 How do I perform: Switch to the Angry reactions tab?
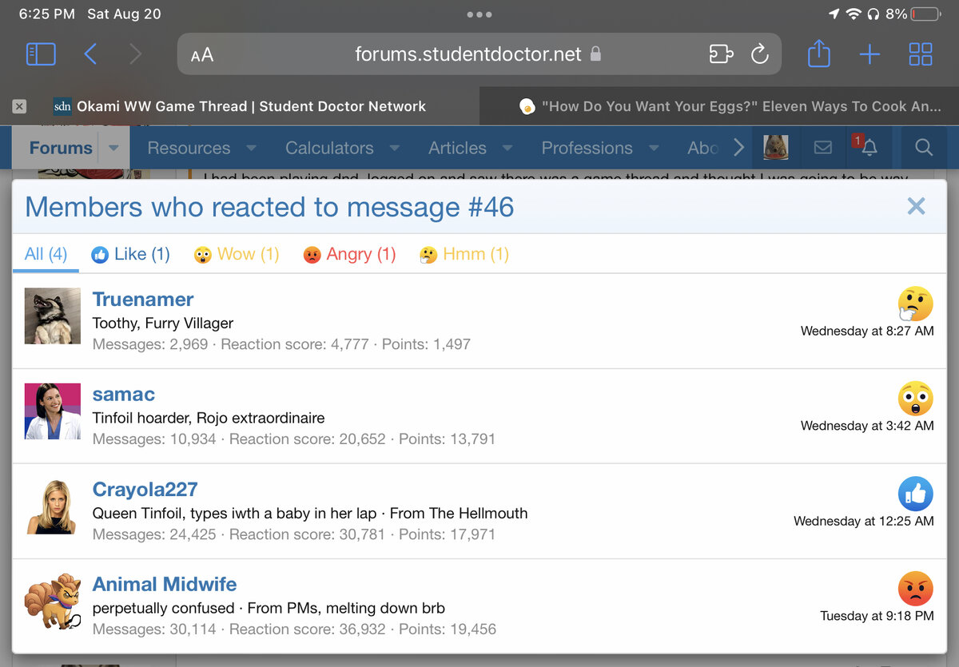point(350,254)
